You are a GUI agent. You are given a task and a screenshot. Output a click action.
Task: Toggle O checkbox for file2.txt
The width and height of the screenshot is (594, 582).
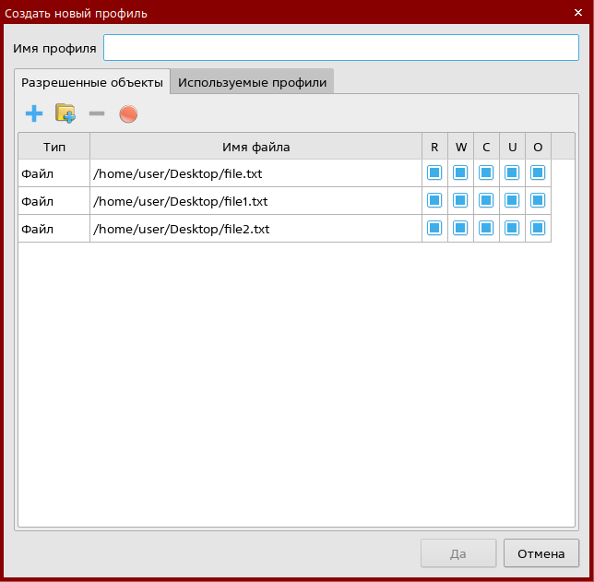tap(538, 228)
